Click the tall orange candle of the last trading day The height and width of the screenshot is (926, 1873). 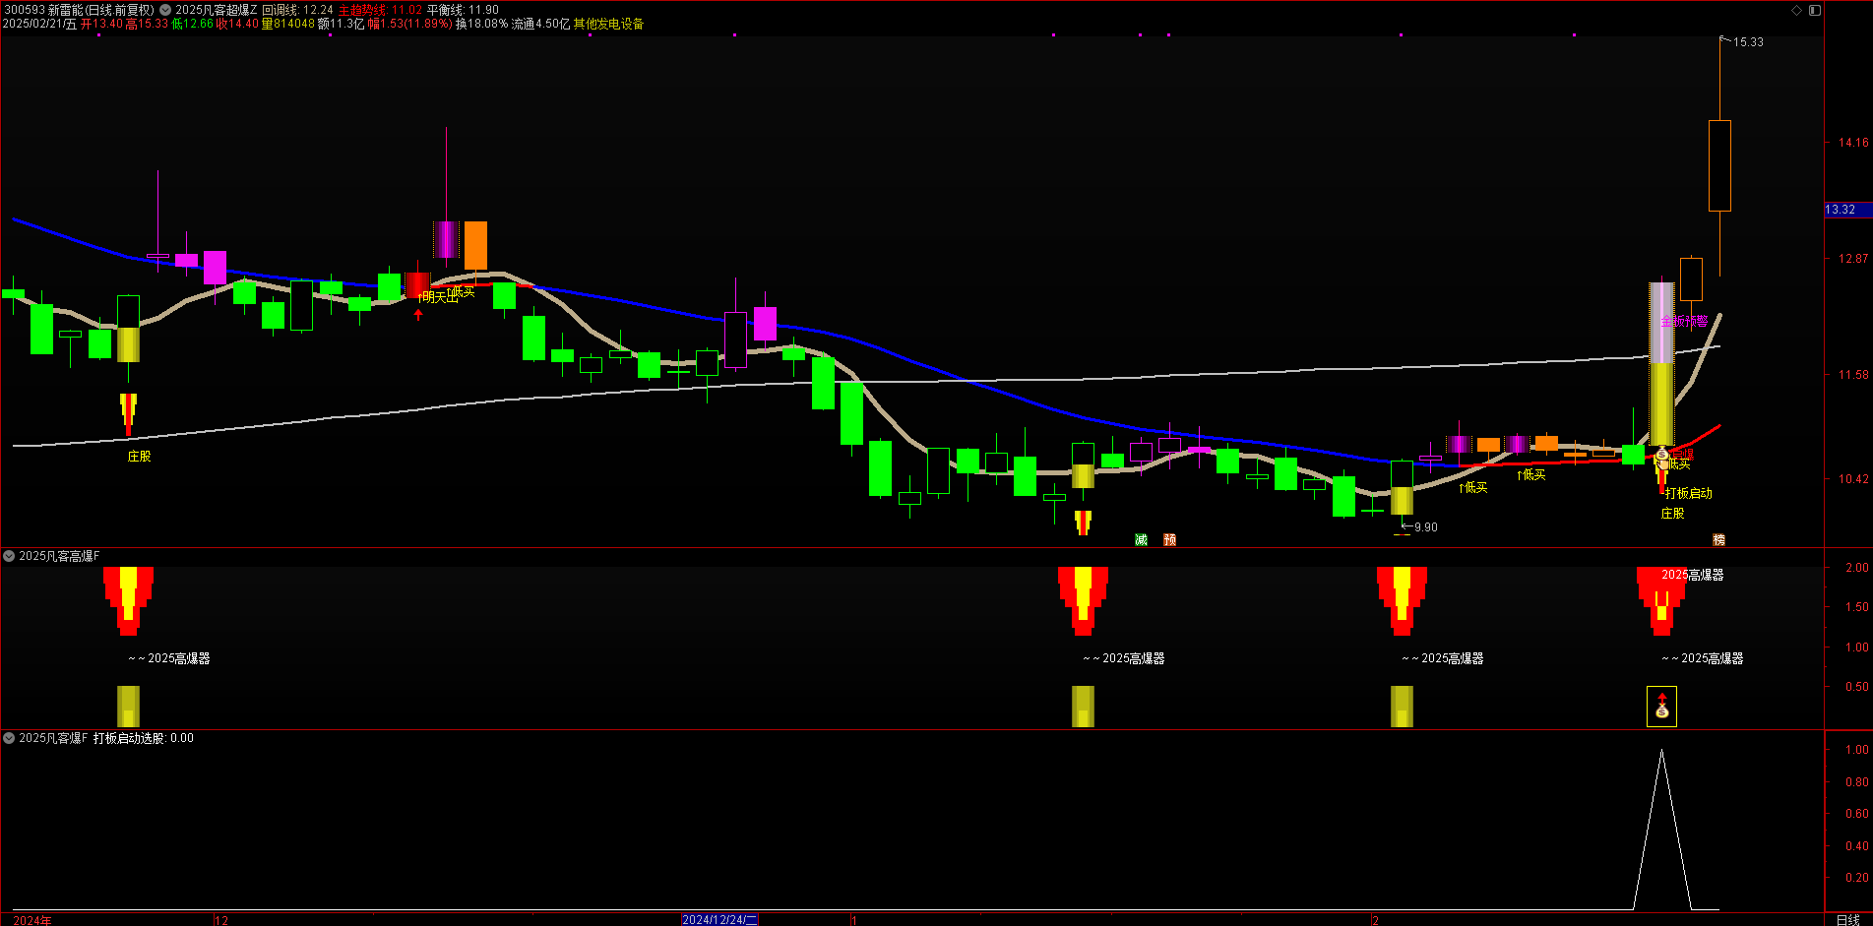tap(1719, 165)
